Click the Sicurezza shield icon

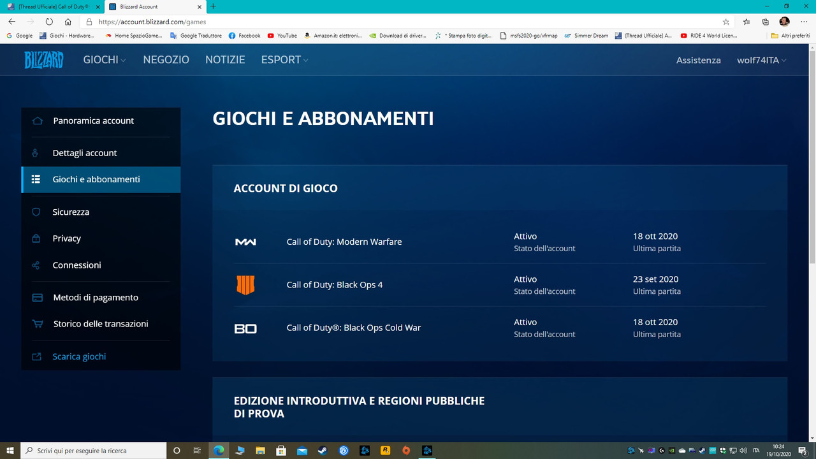click(36, 212)
